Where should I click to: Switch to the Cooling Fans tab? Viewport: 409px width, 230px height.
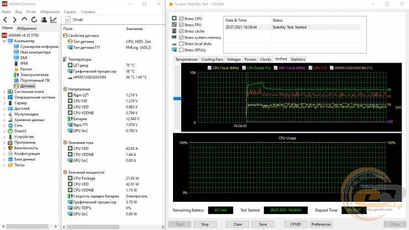212,59
